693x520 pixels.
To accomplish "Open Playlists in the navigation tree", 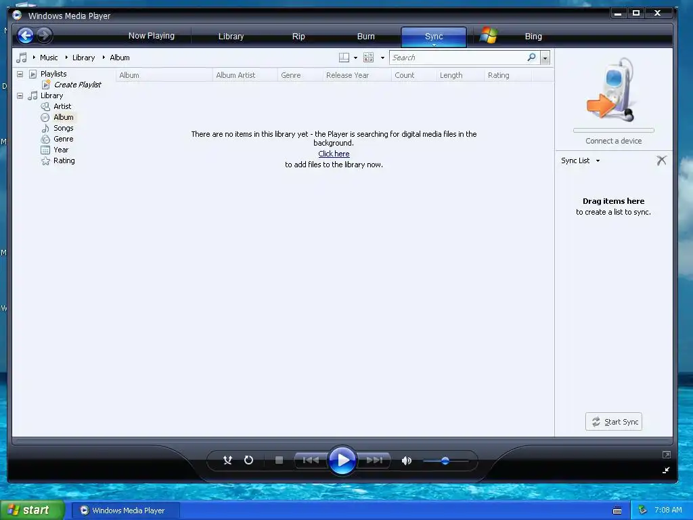I will click(53, 74).
